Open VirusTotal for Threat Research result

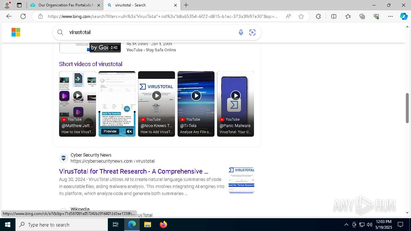(x=134, y=171)
